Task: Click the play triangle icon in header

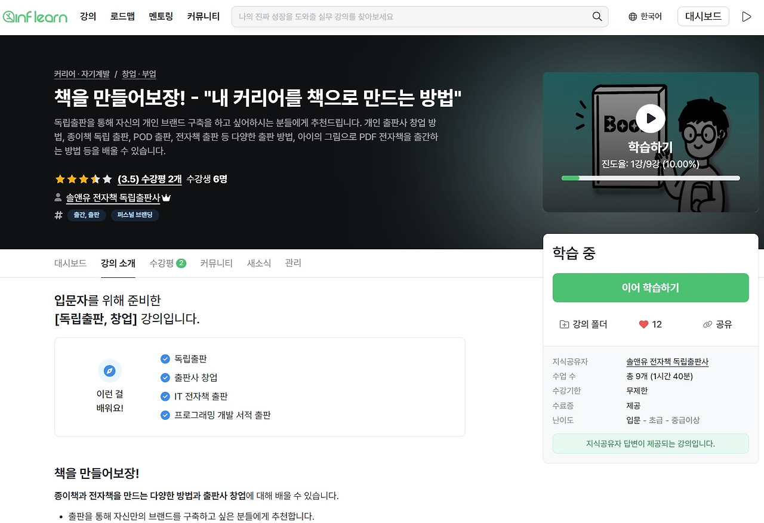Action: 747,17
